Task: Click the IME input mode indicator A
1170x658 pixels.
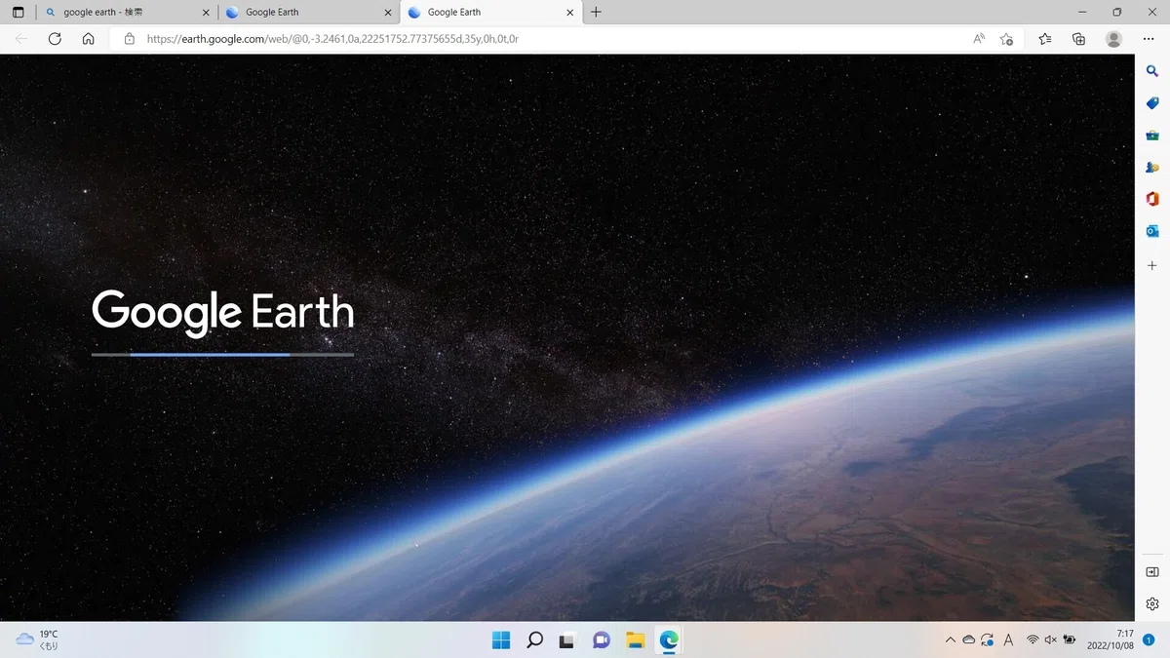Action: click(1008, 639)
